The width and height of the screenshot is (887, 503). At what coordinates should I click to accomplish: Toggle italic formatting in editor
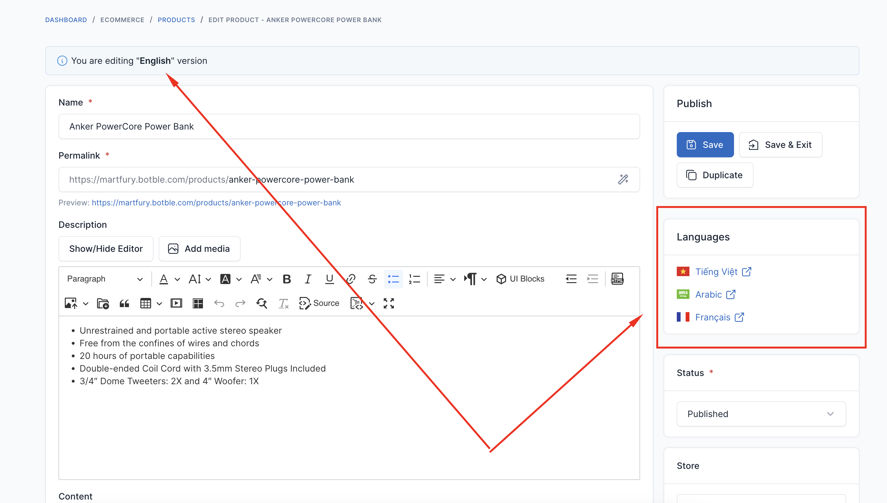308,279
